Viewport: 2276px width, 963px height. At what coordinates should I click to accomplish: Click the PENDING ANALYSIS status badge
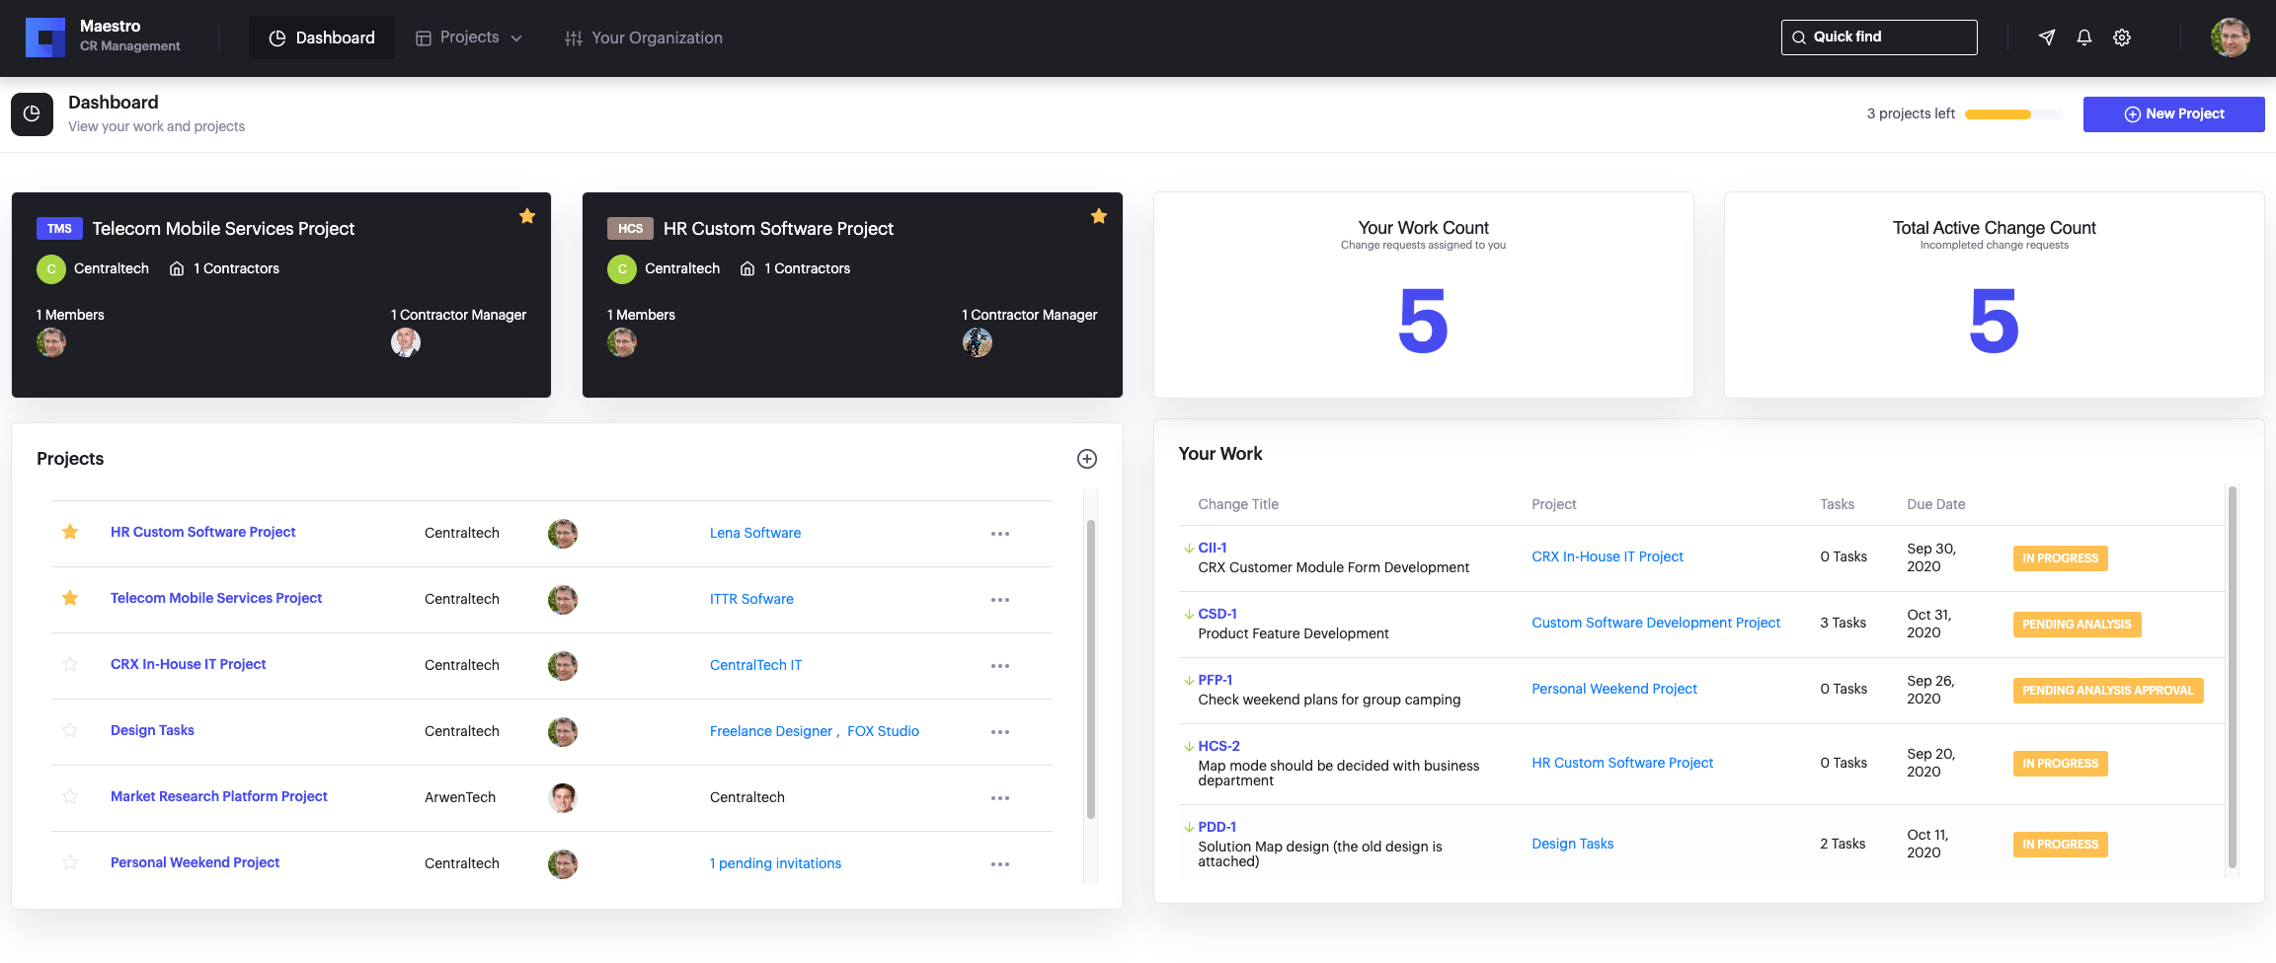2077,625
